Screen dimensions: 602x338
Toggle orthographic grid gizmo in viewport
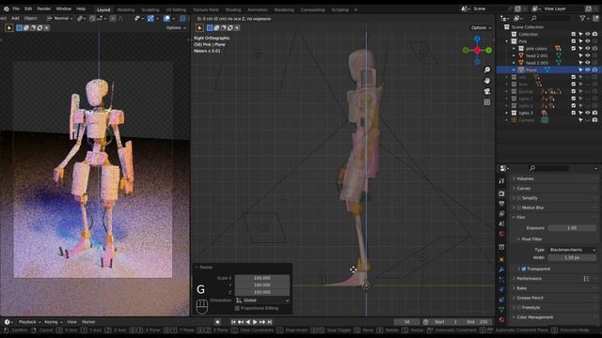point(487,102)
